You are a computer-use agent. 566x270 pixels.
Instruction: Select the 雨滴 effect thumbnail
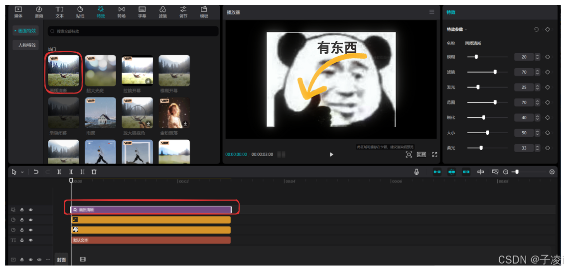[x=100, y=112]
